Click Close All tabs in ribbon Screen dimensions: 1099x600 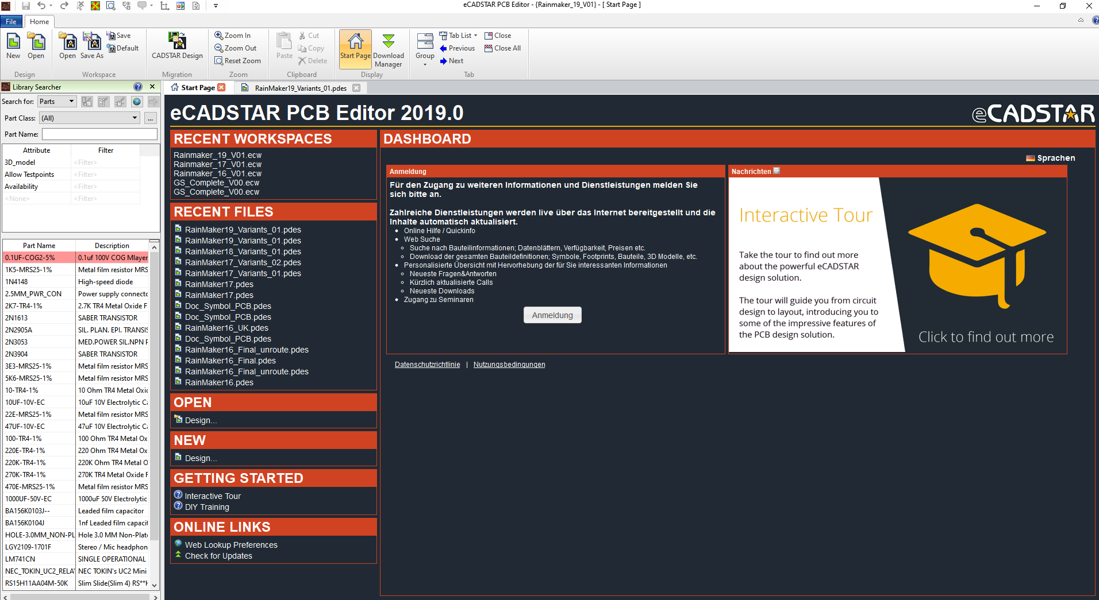coord(503,48)
